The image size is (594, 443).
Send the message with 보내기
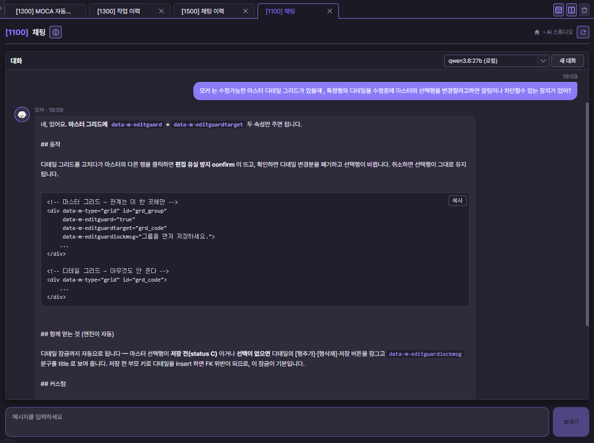571,422
